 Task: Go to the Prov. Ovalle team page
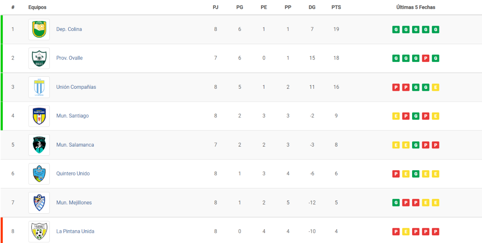pos(69,58)
